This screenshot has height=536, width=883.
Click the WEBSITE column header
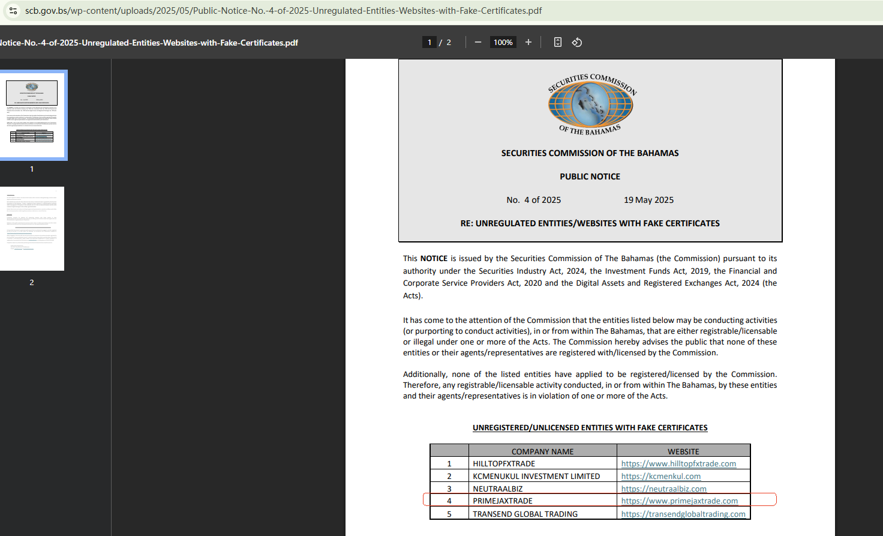point(684,451)
